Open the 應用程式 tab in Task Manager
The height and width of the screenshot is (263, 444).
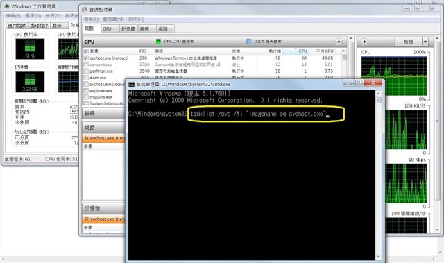coord(17,26)
